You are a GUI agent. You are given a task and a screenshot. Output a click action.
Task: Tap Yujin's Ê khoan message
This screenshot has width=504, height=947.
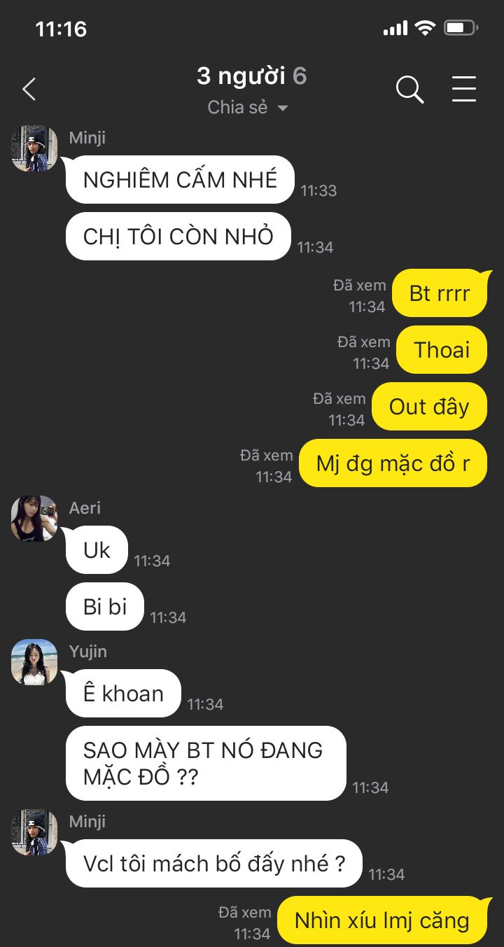pyautogui.click(x=123, y=693)
